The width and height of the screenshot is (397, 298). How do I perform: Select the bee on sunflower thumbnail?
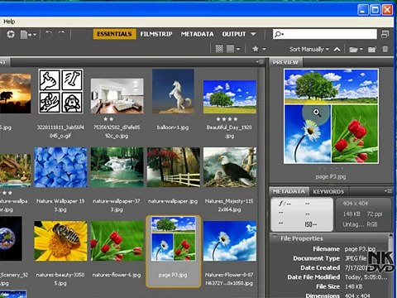[60, 241]
